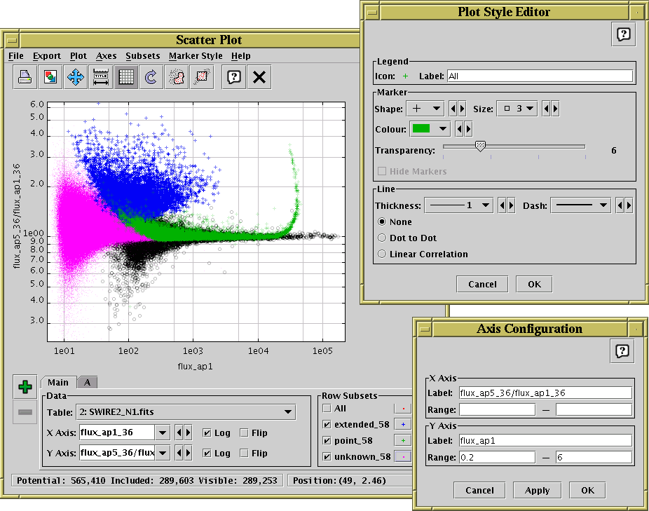Toggle the X Axis Flip checkbox
The width and height of the screenshot is (649, 511).
(244, 432)
